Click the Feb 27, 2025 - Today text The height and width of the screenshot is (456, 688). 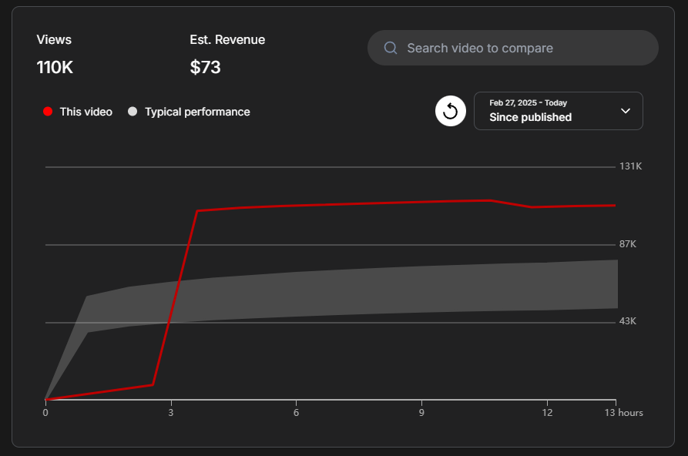[x=529, y=102]
